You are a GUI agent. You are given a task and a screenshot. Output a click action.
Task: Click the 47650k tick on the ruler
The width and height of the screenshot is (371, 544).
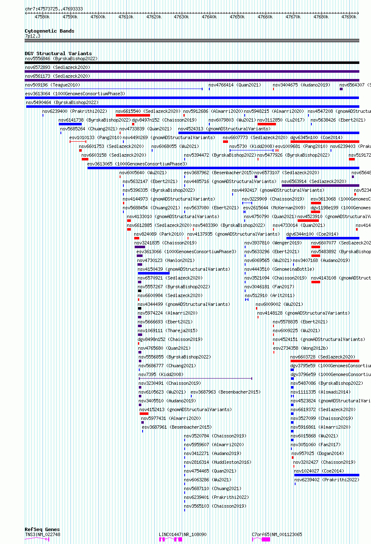click(x=237, y=17)
